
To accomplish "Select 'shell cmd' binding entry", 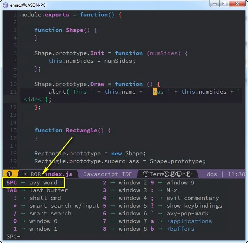I will [37, 198].
